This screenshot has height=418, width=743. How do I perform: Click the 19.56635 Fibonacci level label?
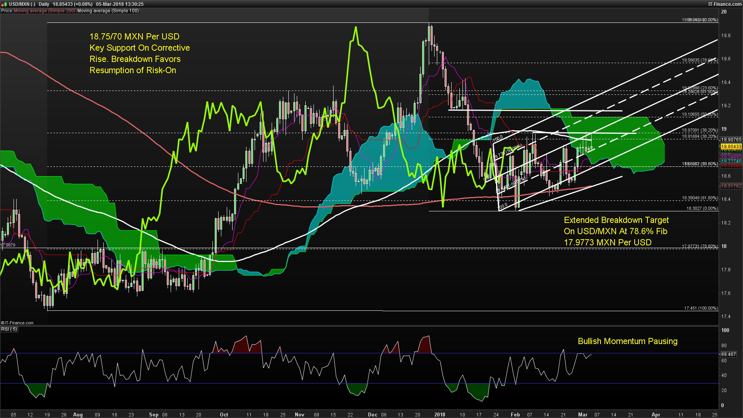tap(700, 60)
